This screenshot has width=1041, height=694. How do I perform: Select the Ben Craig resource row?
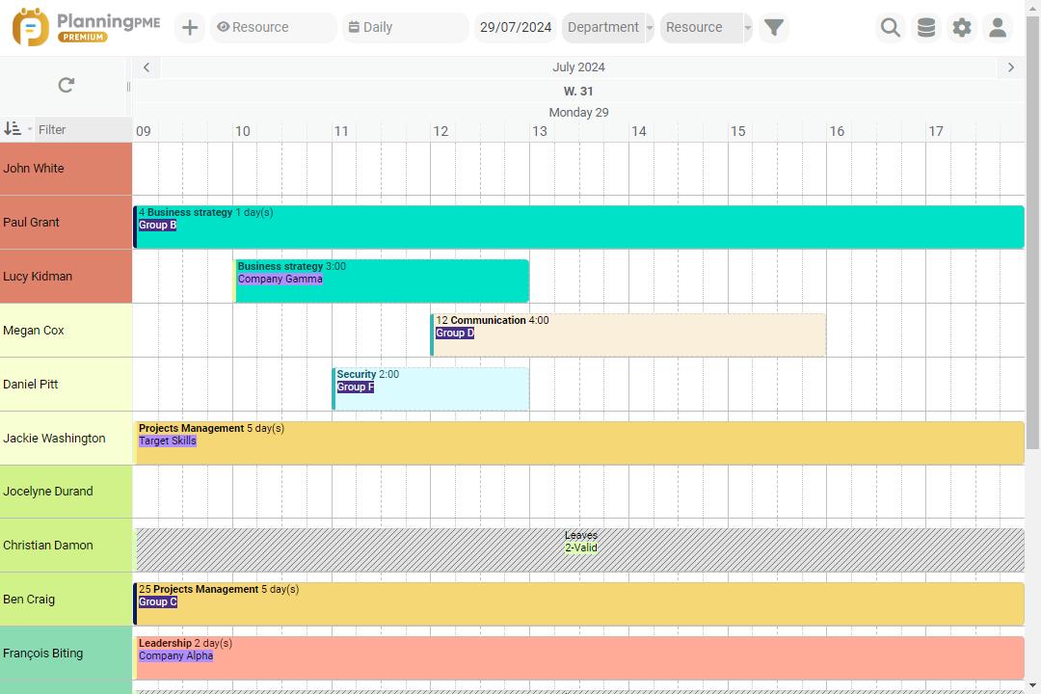pos(66,600)
